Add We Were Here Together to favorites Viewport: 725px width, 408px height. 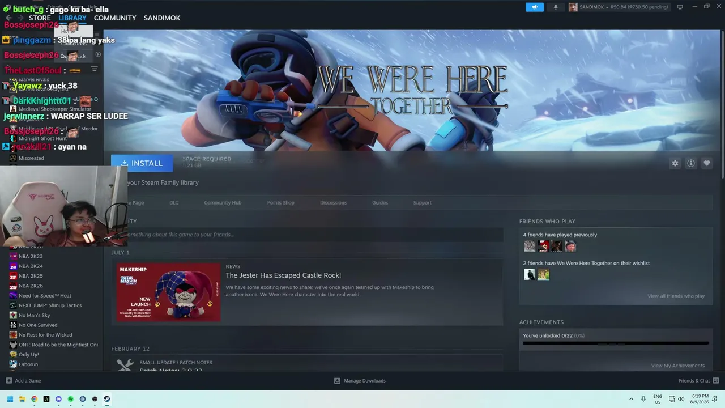click(706, 163)
